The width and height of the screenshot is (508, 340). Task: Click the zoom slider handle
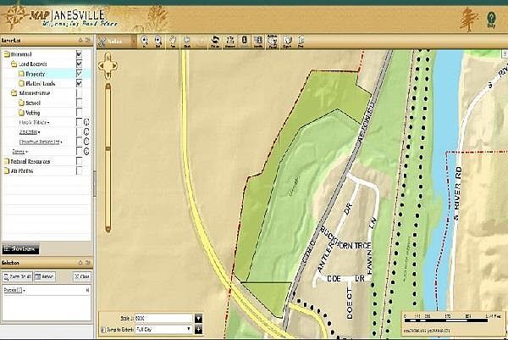pos(108,149)
